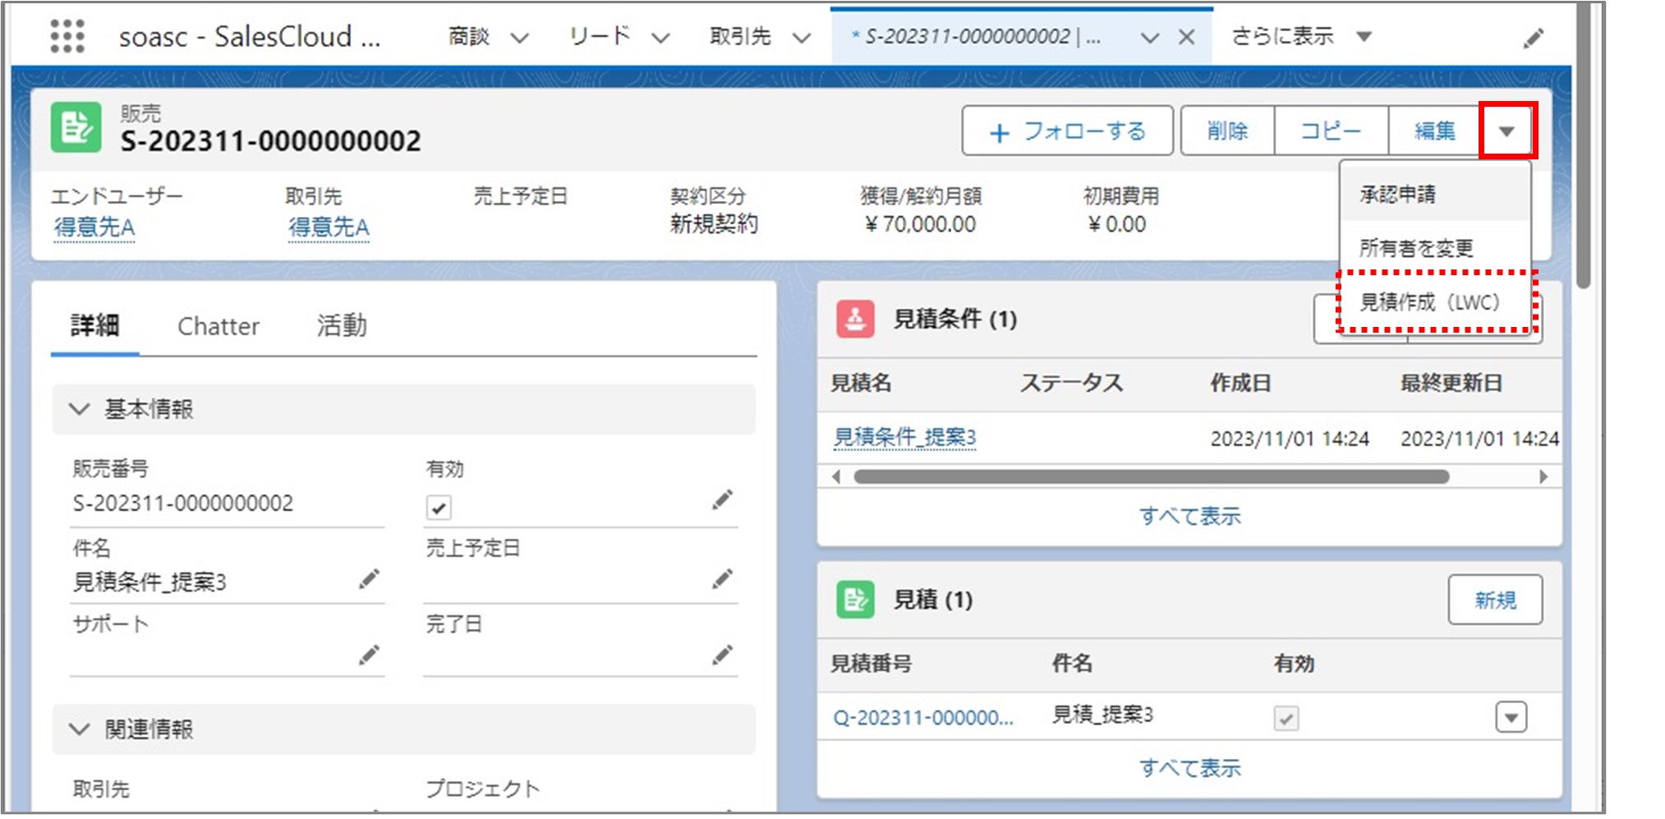Viewport: 1665px width, 819px height.
Task: Switch to the 詳細 tab
Action: coord(95,326)
